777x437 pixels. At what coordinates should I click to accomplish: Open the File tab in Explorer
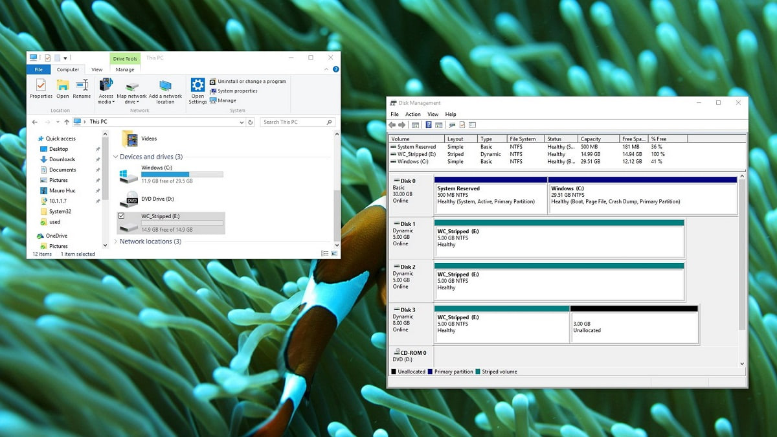tap(38, 70)
